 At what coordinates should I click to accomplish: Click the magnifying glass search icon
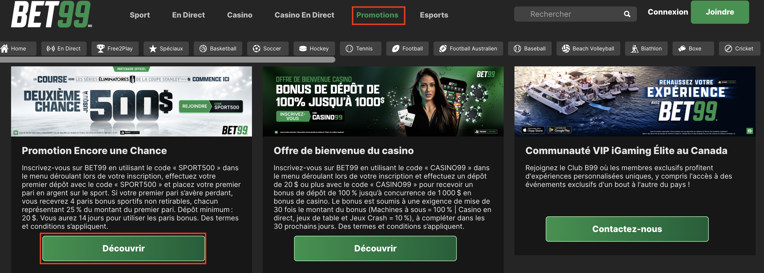pos(627,14)
